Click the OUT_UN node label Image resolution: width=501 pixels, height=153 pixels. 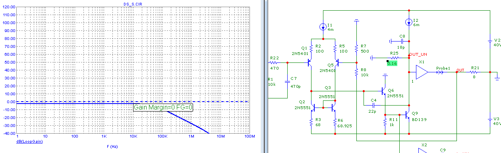418,54
